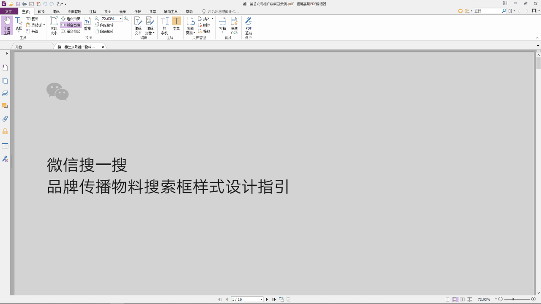Enable facing pages view in status bar

462,299
